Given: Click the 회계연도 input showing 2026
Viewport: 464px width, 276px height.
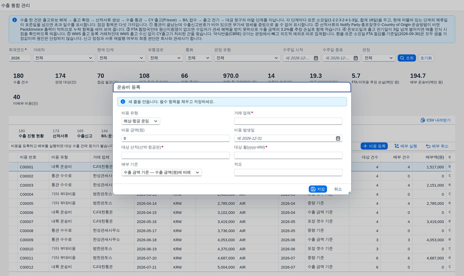Looking at the screenshot, I should [20, 58].
